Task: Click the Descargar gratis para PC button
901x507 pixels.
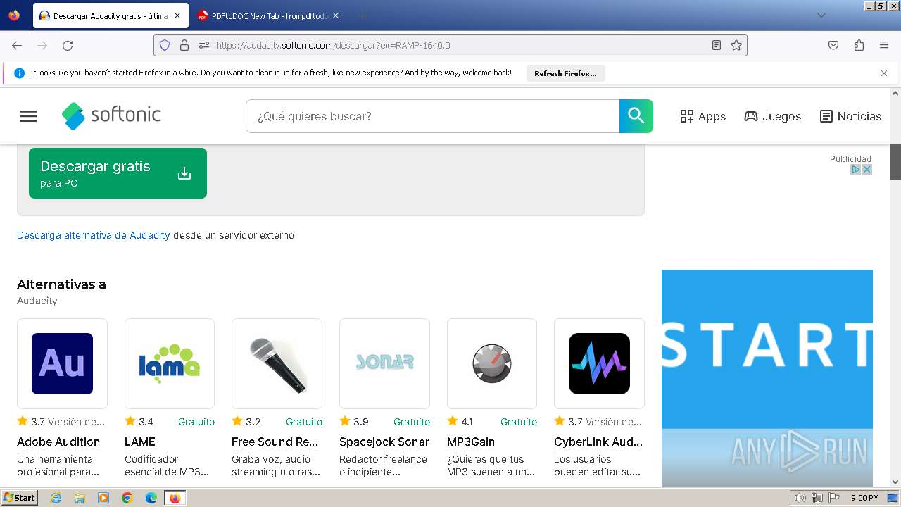Action: [x=118, y=173]
